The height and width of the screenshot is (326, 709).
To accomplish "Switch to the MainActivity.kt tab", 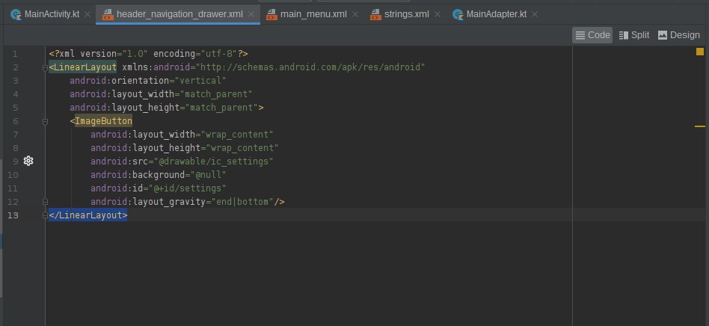I will [x=52, y=14].
